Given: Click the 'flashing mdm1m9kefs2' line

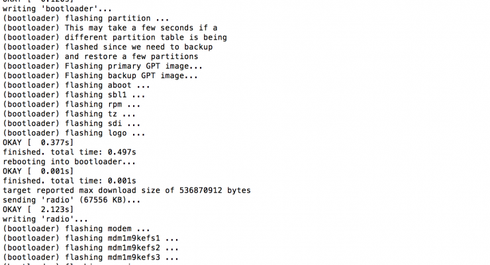Looking at the screenshot, I should click(91, 247).
